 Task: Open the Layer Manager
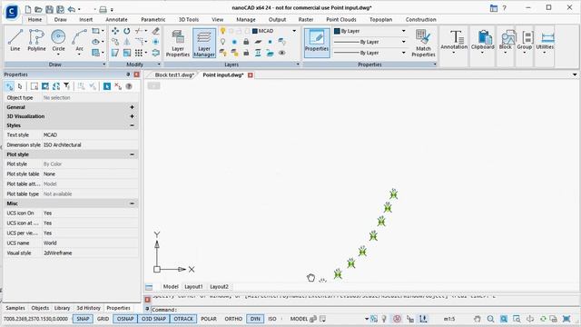coord(204,43)
